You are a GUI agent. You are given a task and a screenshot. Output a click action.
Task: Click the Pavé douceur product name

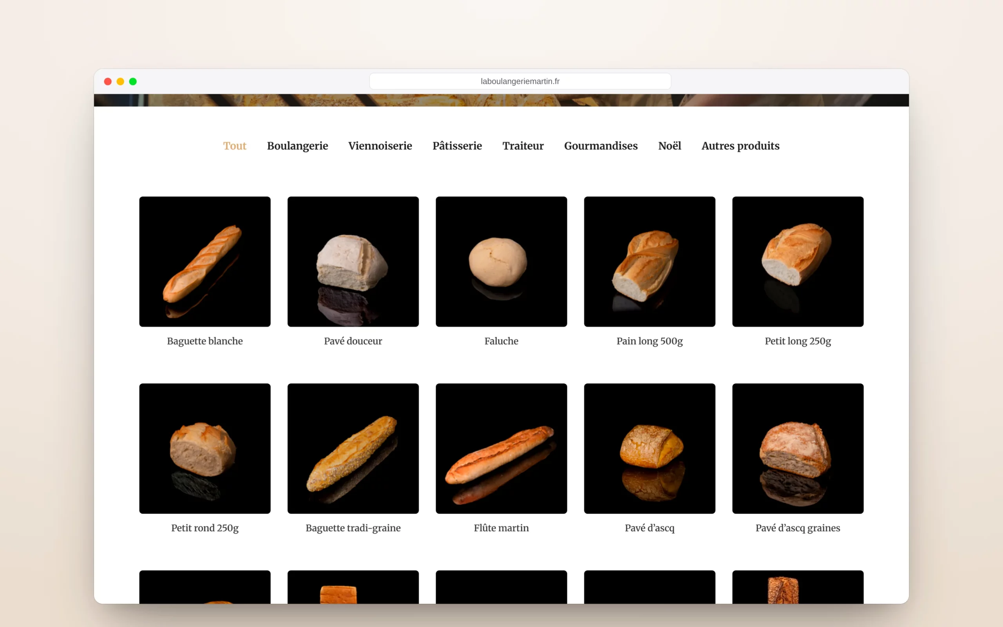point(353,341)
